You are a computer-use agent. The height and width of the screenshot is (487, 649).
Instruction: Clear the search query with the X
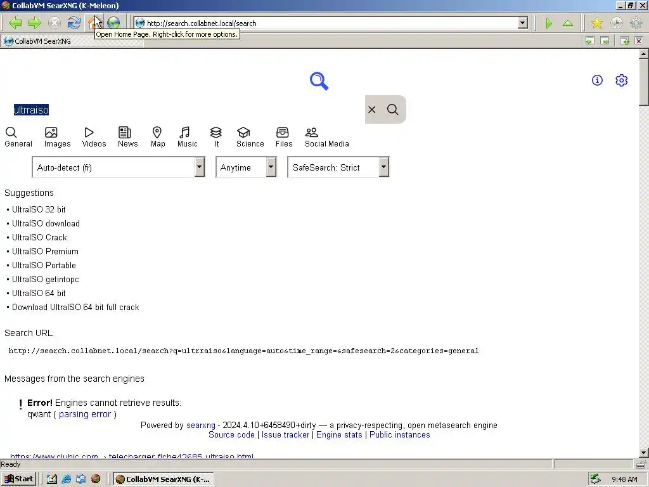point(371,109)
